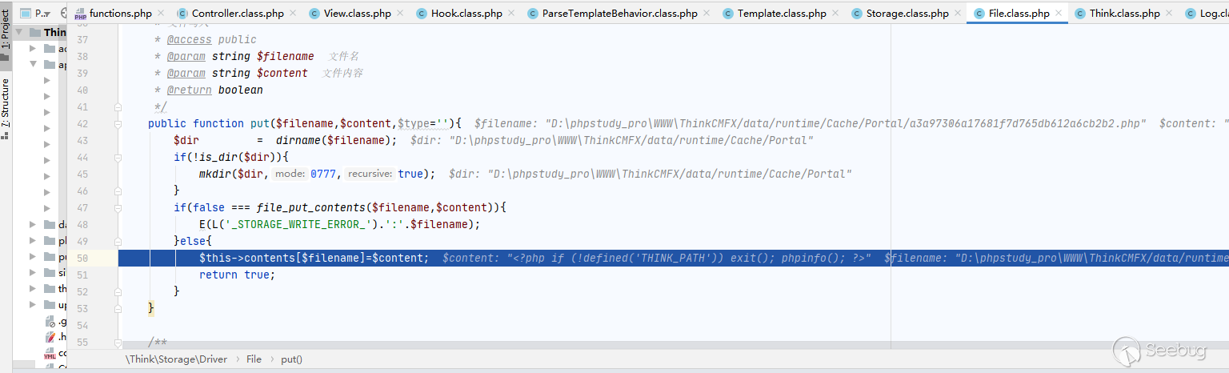Expand the 'da' folder in project tree
The width and height of the screenshot is (1229, 373).
pos(33,225)
